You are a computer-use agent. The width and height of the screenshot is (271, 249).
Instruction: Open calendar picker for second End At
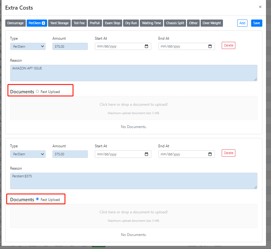[x=210, y=154]
